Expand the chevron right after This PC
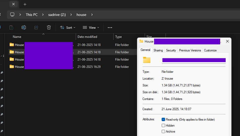240x136 pixels. (x=42, y=15)
